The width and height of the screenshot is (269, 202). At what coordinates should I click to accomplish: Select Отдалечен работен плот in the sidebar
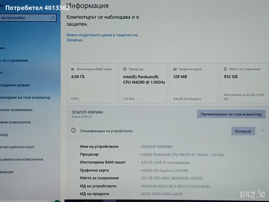(17, 147)
